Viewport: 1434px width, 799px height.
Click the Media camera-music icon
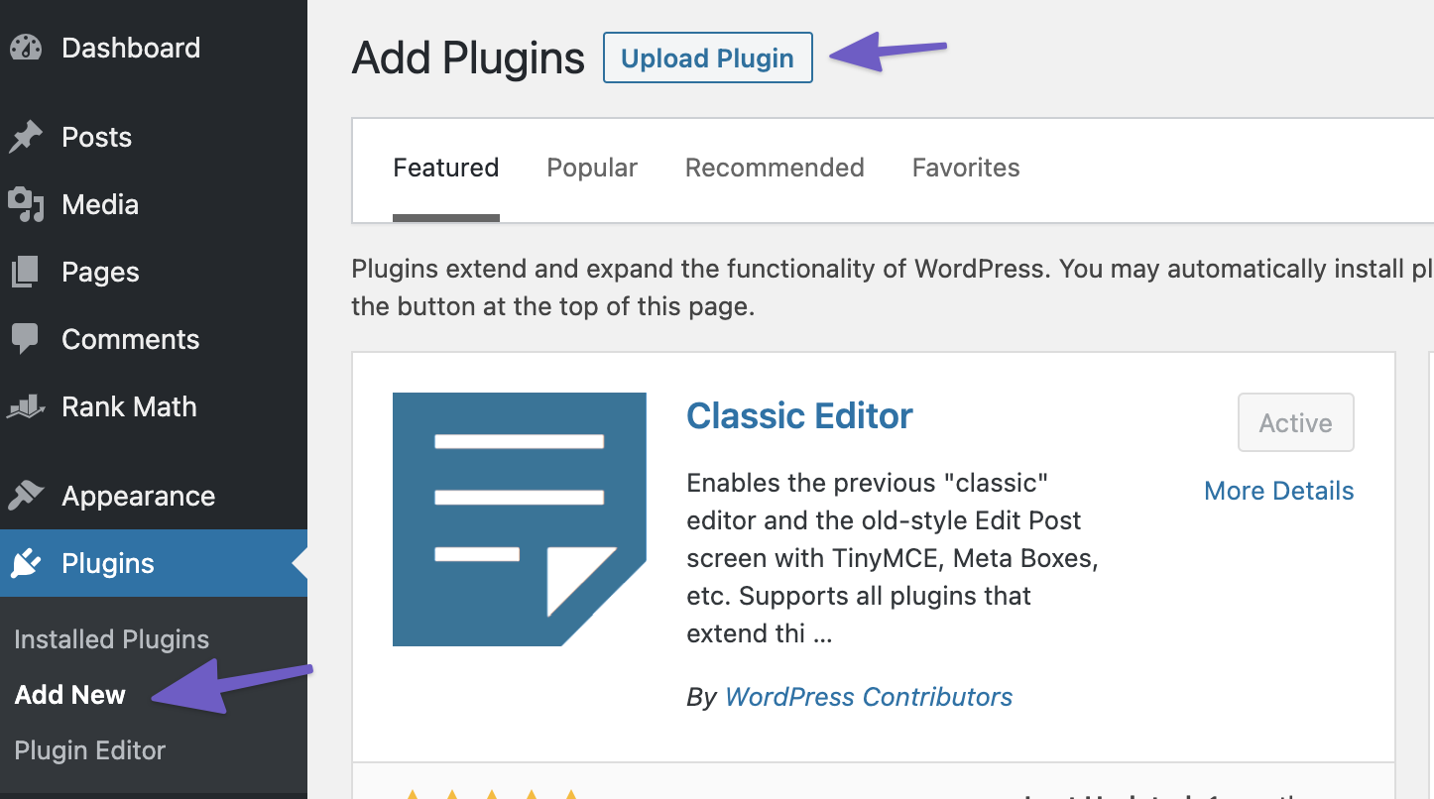[26, 204]
